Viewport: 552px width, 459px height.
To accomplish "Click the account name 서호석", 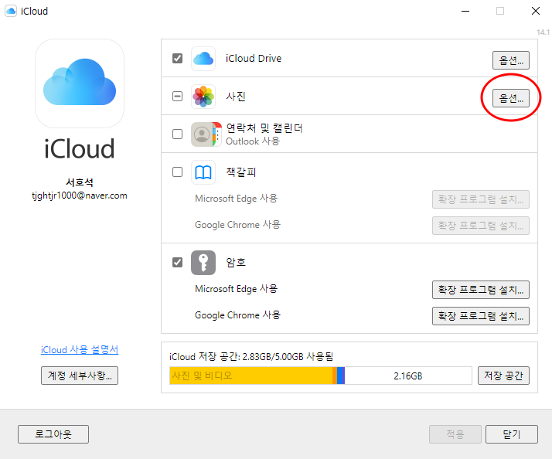I will click(80, 182).
